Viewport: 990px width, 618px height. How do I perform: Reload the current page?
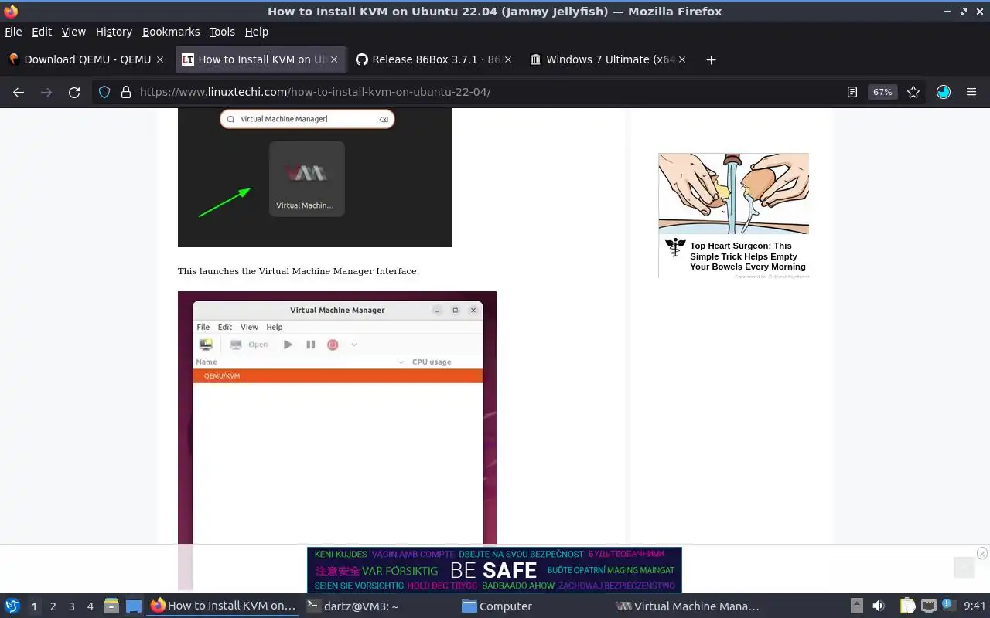pos(74,92)
